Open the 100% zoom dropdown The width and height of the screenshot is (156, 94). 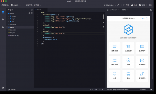(x=125, y=10)
